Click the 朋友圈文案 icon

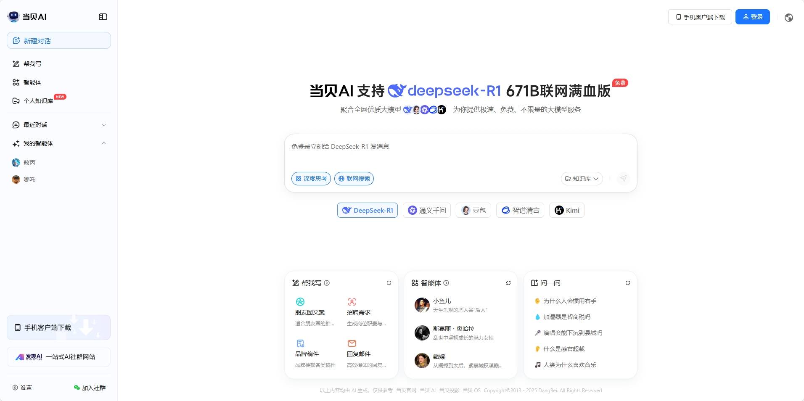click(x=300, y=302)
